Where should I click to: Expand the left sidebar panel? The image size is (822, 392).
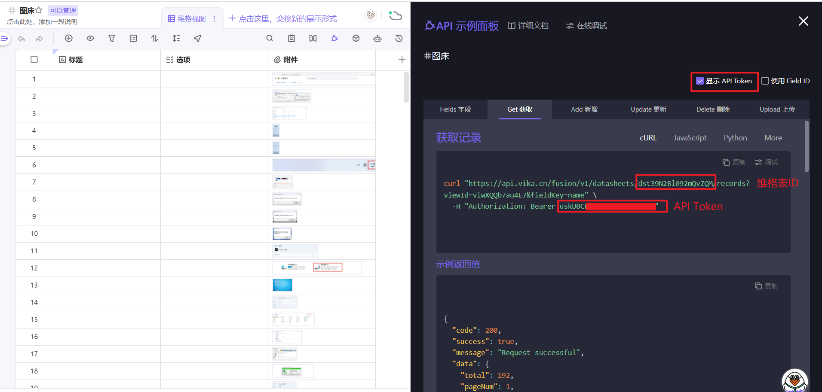pyautogui.click(x=4, y=39)
